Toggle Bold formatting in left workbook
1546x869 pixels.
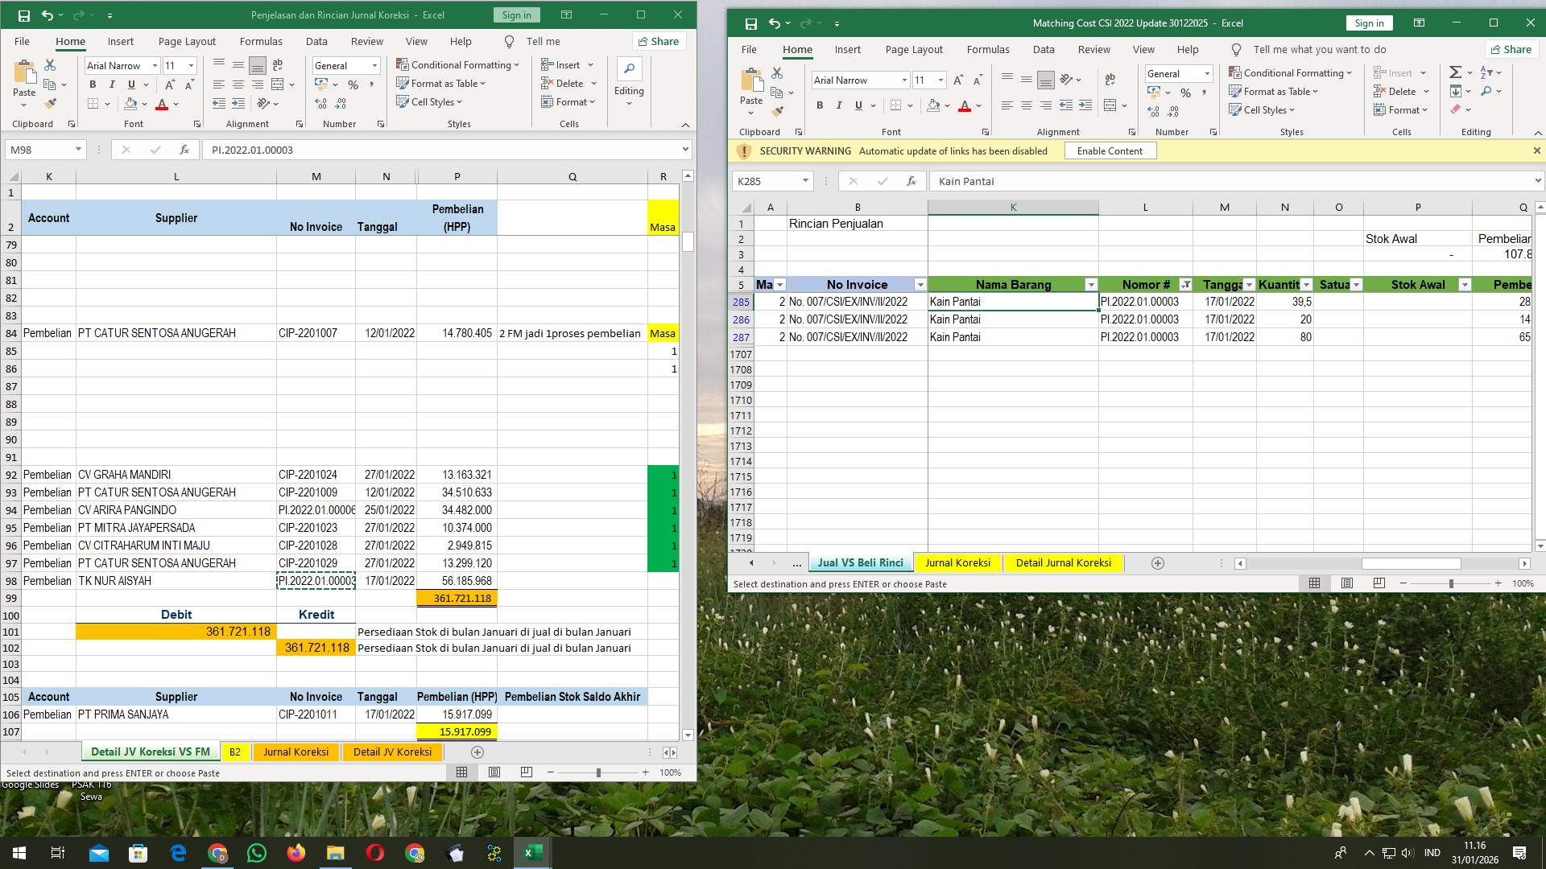tap(92, 84)
